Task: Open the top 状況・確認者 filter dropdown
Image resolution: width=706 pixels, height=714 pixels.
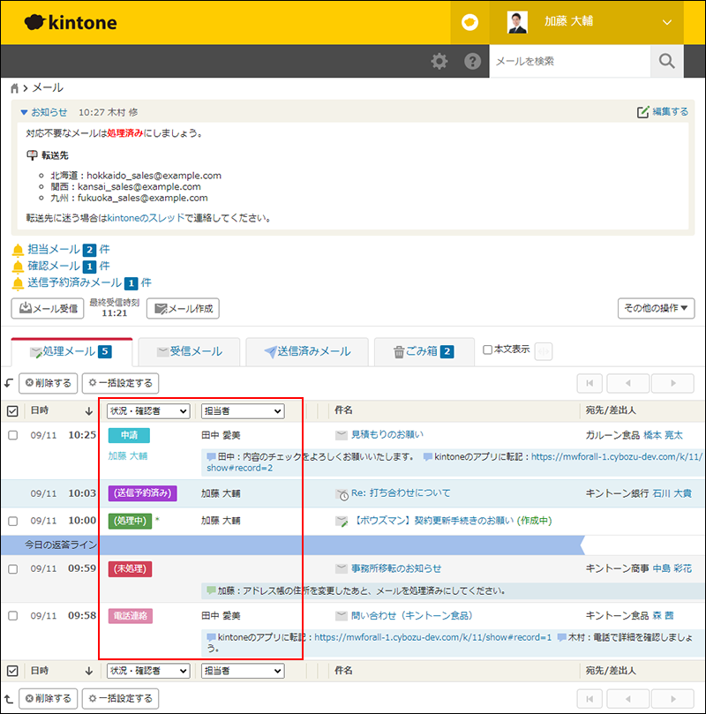Action: 148,411
